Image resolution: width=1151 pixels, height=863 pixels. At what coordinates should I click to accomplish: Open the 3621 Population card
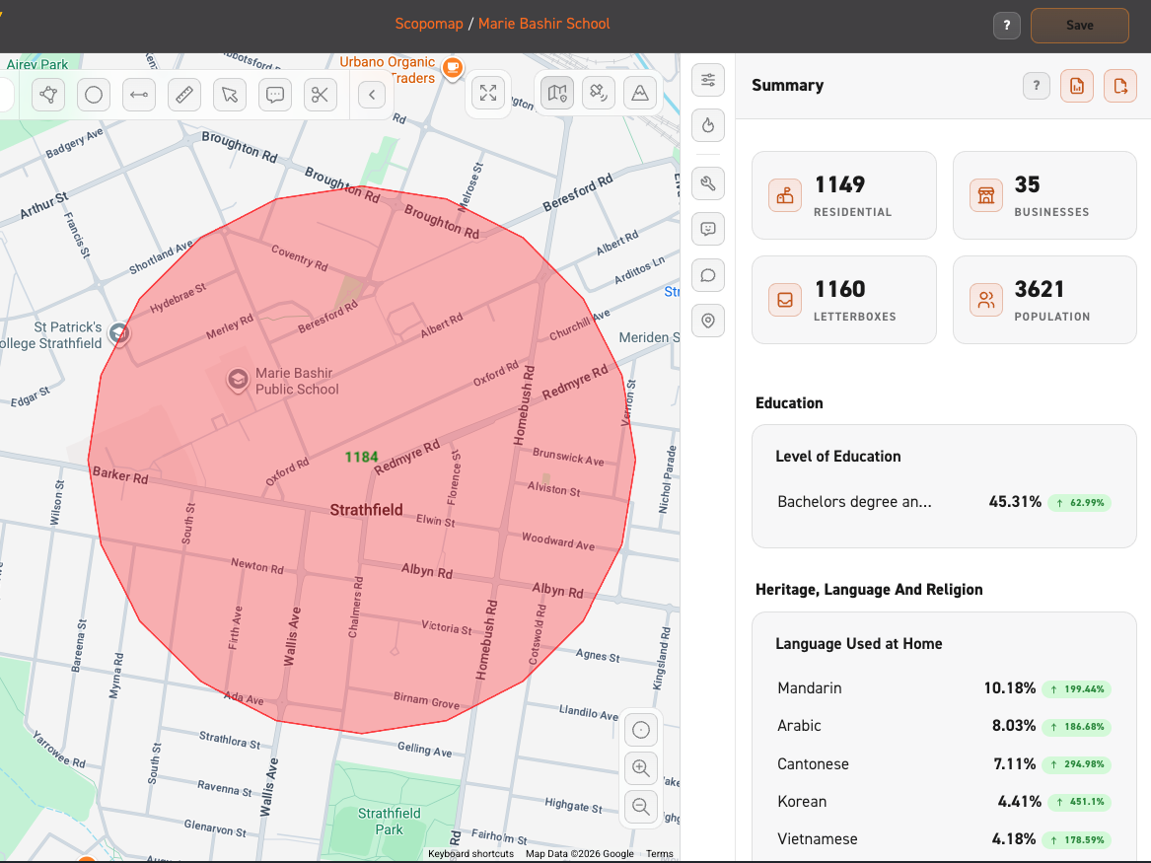coord(1044,300)
